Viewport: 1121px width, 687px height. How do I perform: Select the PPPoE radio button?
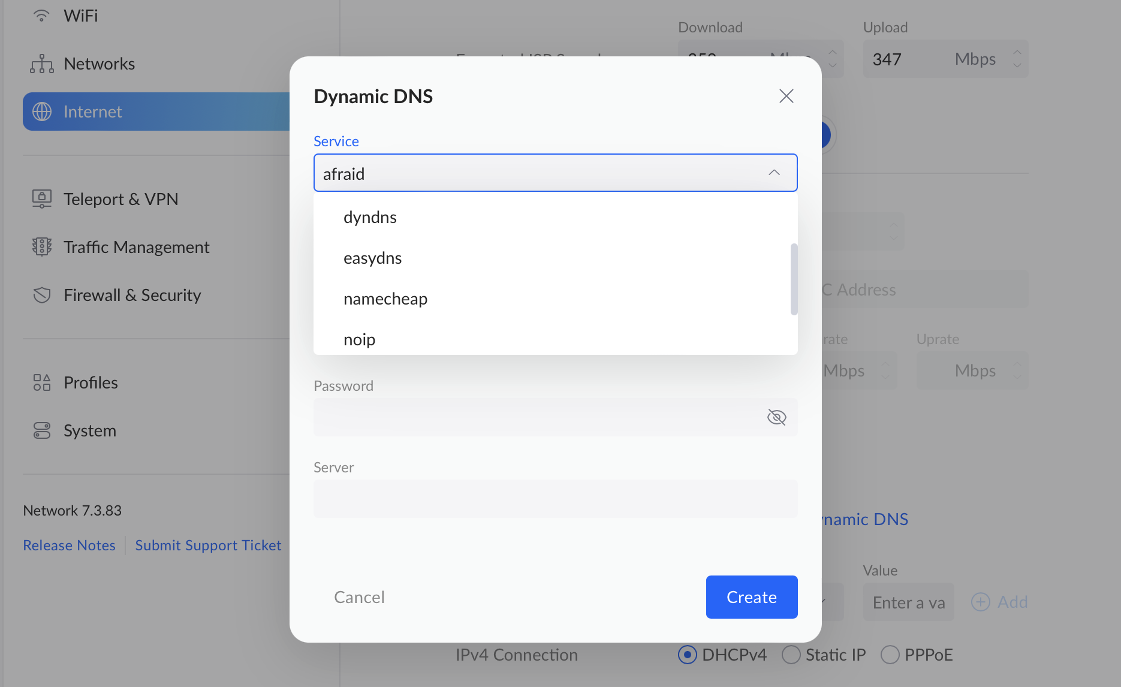coord(890,655)
